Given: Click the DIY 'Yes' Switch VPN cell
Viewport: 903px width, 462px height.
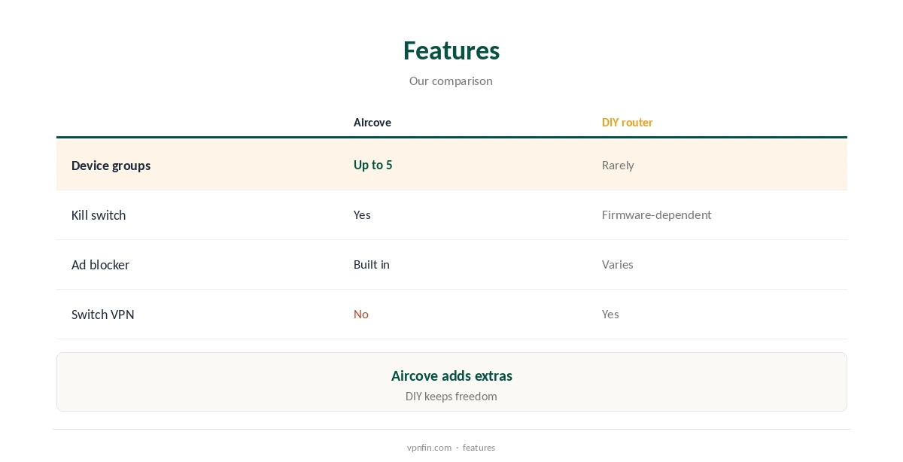Looking at the screenshot, I should click(610, 315).
